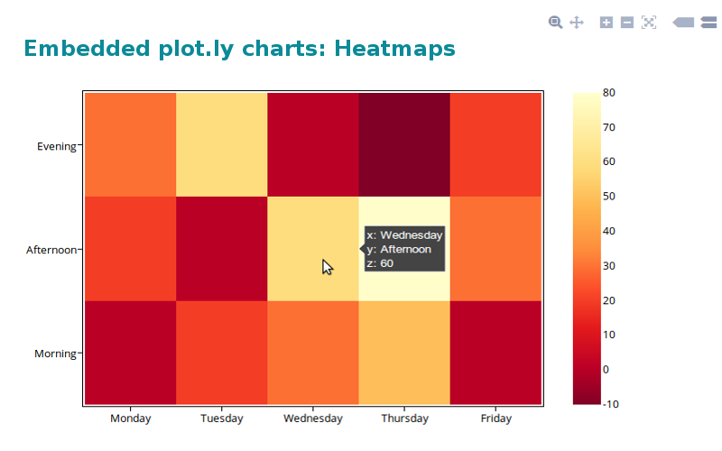Click the Thursday Evening dark red cell
The width and height of the screenshot is (722, 451).
pos(403,144)
